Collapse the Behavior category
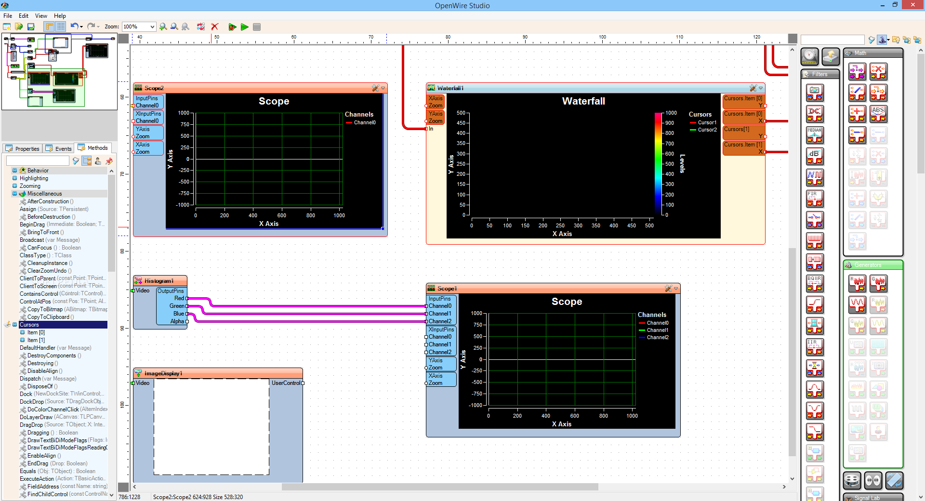This screenshot has height=501, width=925. (x=15, y=171)
